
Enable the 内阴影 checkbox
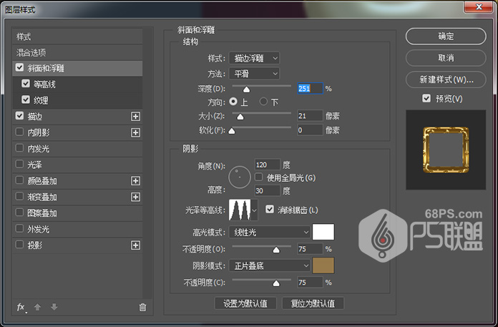tap(19, 132)
